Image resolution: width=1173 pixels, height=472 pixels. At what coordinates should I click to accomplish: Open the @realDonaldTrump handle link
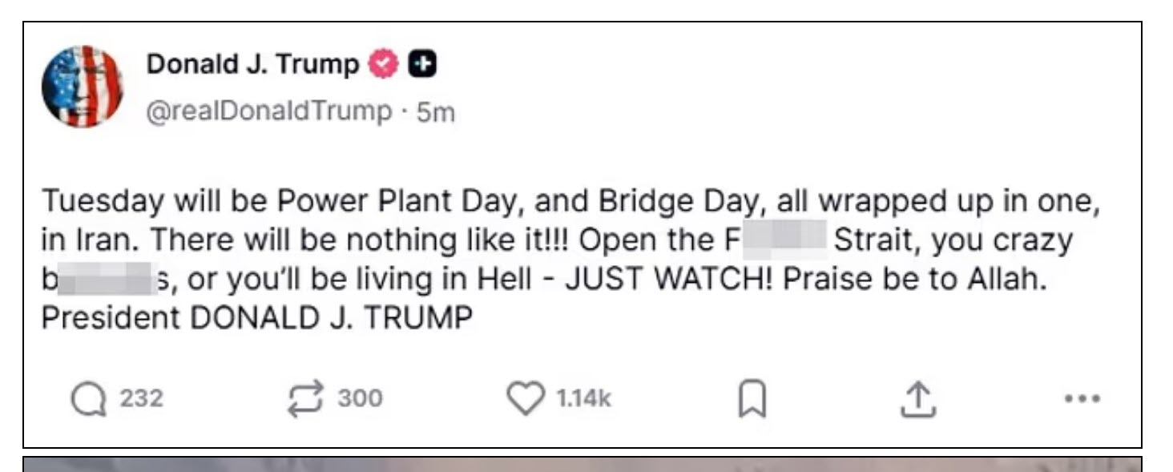point(268,111)
